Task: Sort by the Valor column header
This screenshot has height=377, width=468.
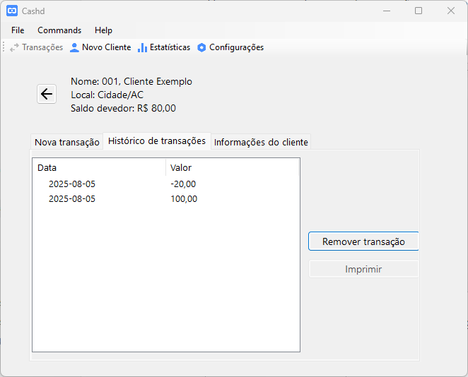Action: (x=232, y=168)
